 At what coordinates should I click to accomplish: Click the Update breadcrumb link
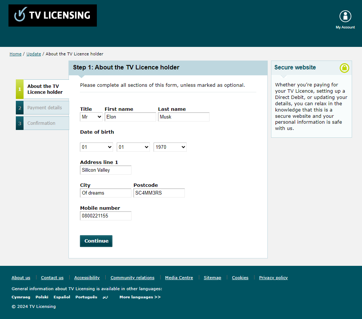[34, 54]
